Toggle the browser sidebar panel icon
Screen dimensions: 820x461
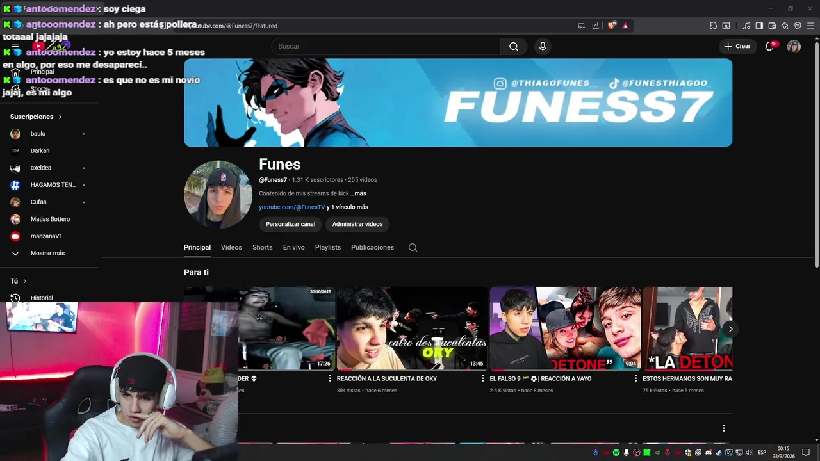click(x=759, y=26)
